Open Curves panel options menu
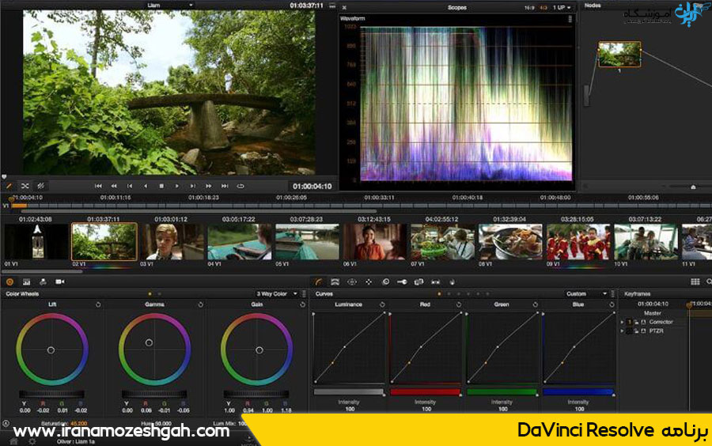The height and width of the screenshot is (446, 712). (613, 294)
